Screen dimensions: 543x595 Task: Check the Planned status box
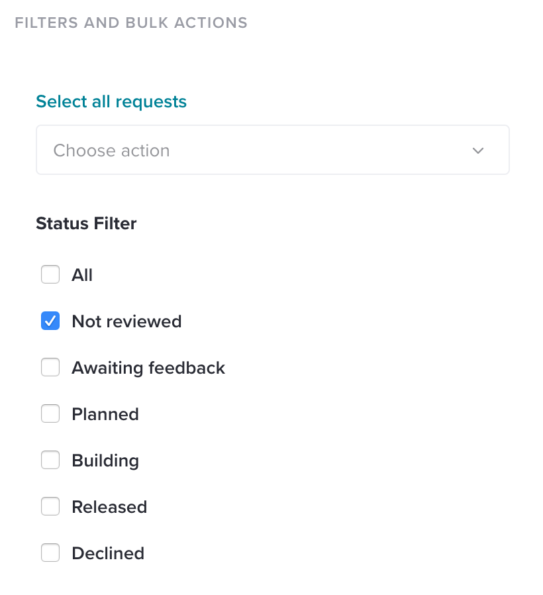tap(50, 413)
